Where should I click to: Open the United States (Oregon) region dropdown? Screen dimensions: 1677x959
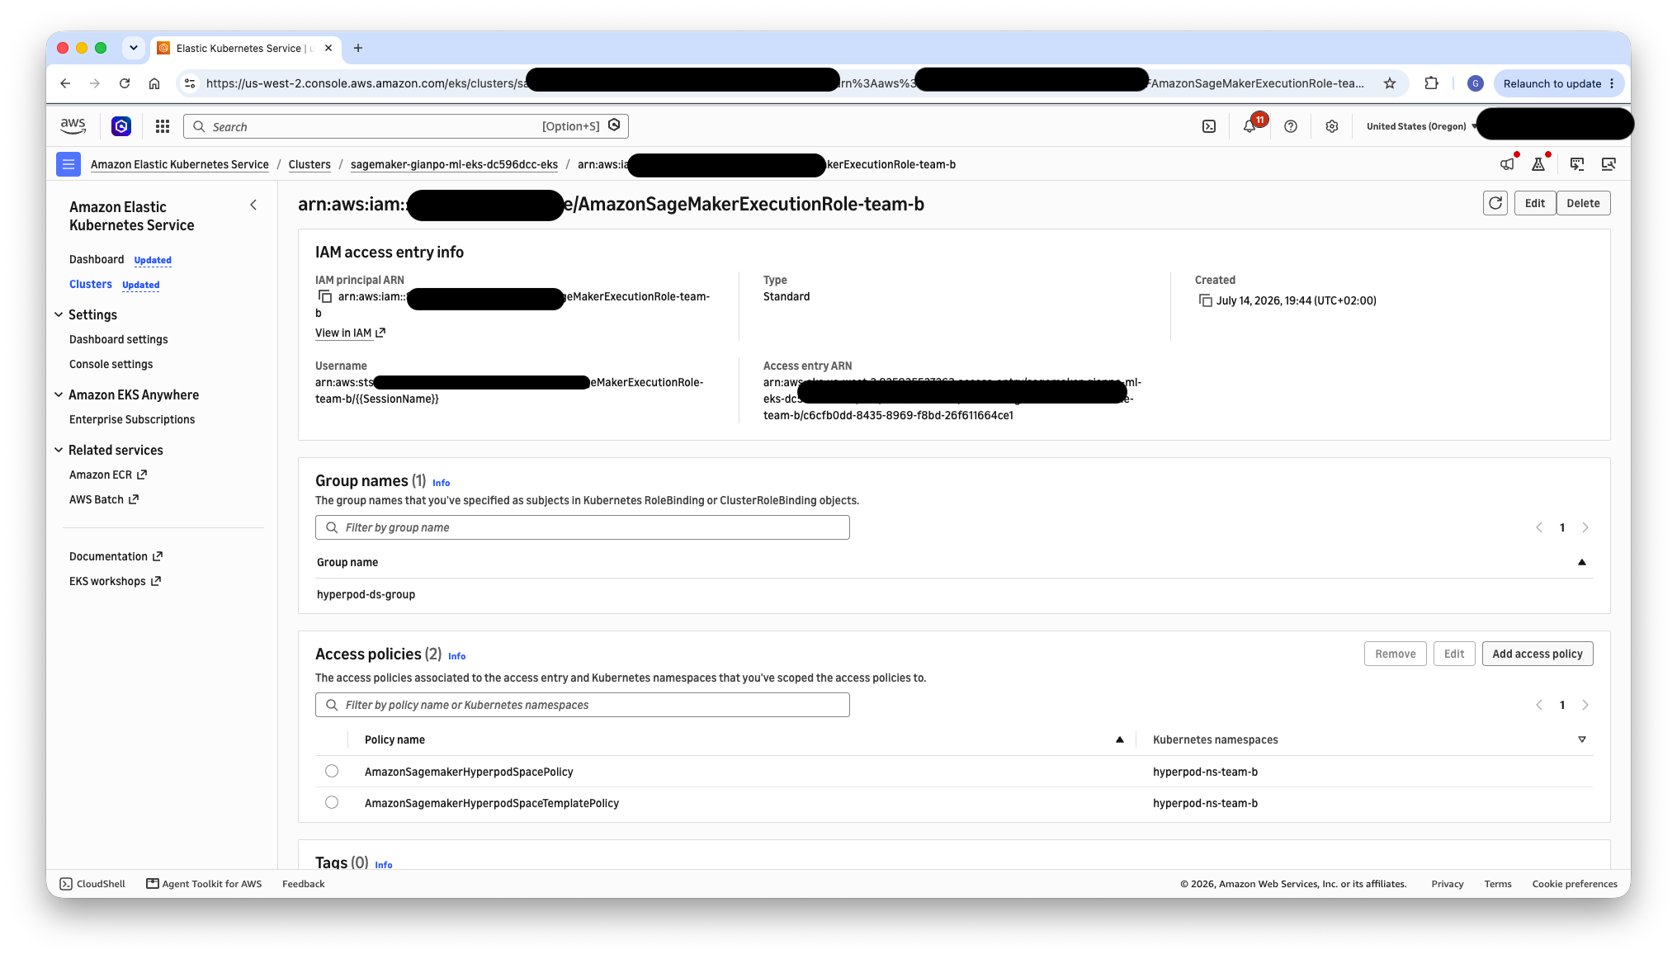pyautogui.click(x=1421, y=126)
